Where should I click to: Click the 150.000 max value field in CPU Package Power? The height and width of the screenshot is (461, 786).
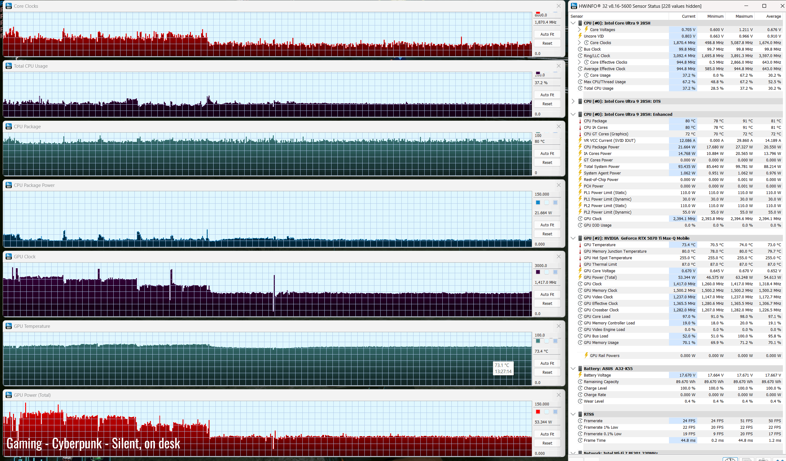(547, 194)
